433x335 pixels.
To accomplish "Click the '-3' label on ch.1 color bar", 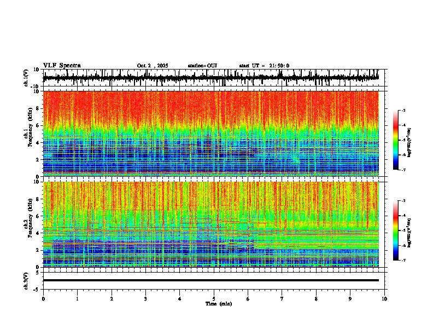I will click(x=403, y=110).
